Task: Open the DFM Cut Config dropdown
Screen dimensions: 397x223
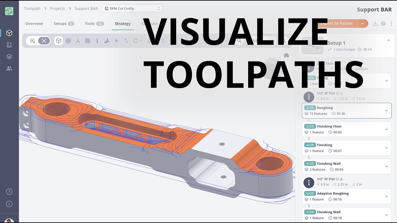Action: (x=132, y=8)
